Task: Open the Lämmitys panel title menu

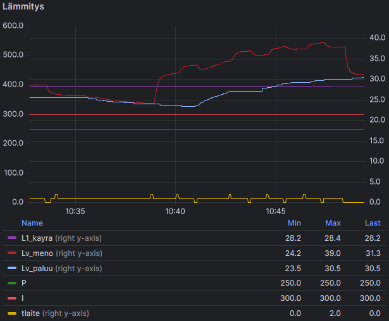Action: point(23,6)
